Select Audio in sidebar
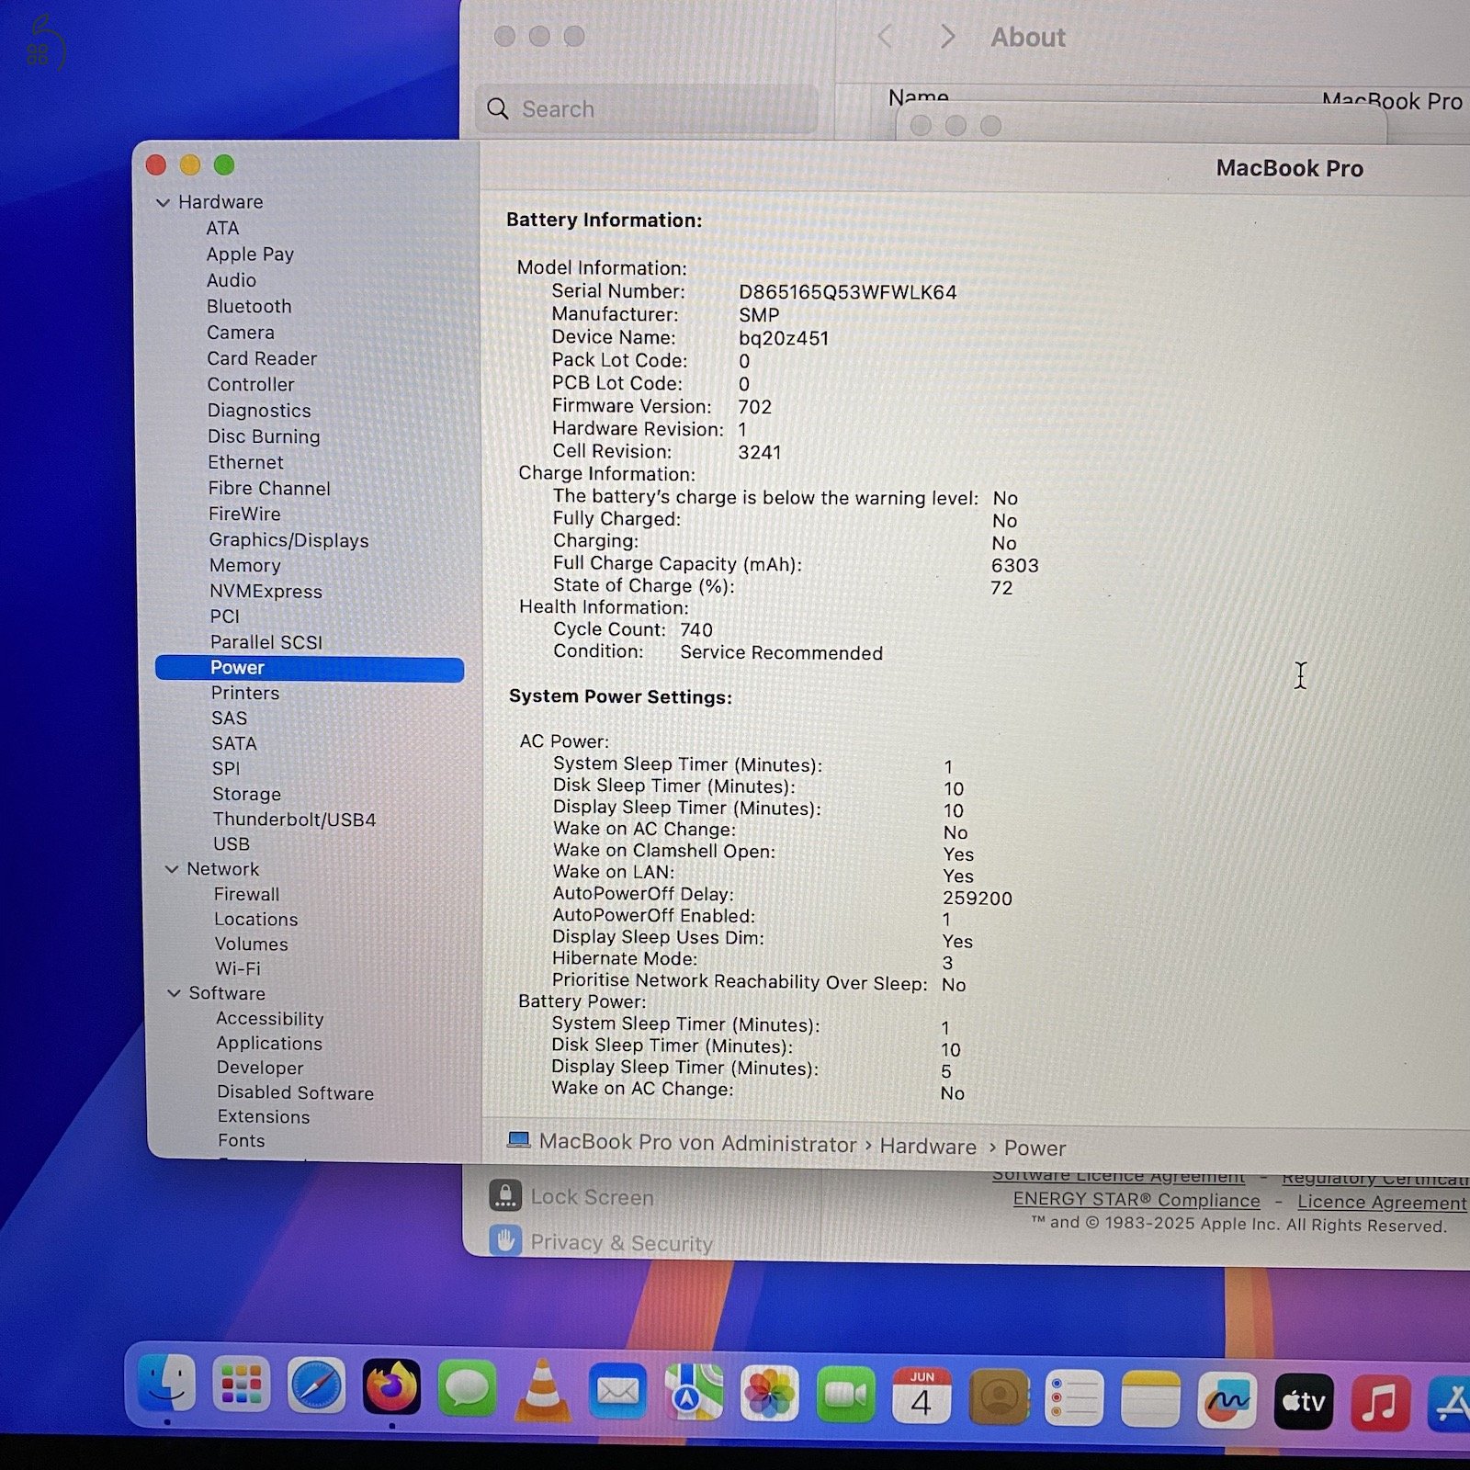This screenshot has height=1470, width=1470. pos(232,280)
